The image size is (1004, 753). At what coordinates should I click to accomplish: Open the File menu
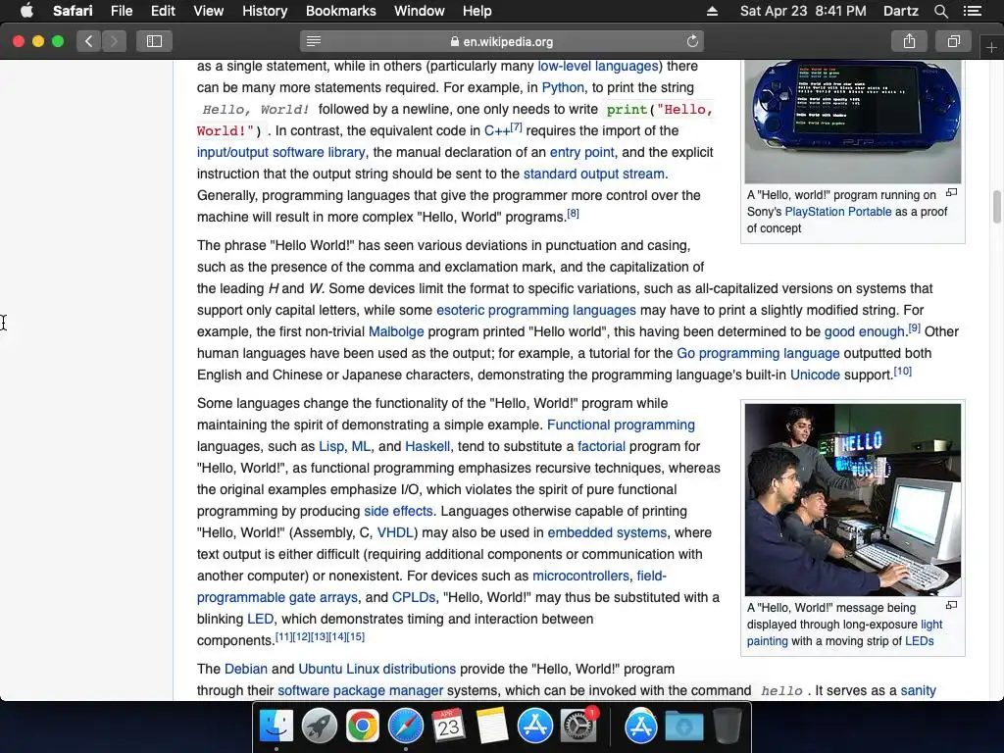pos(121,11)
